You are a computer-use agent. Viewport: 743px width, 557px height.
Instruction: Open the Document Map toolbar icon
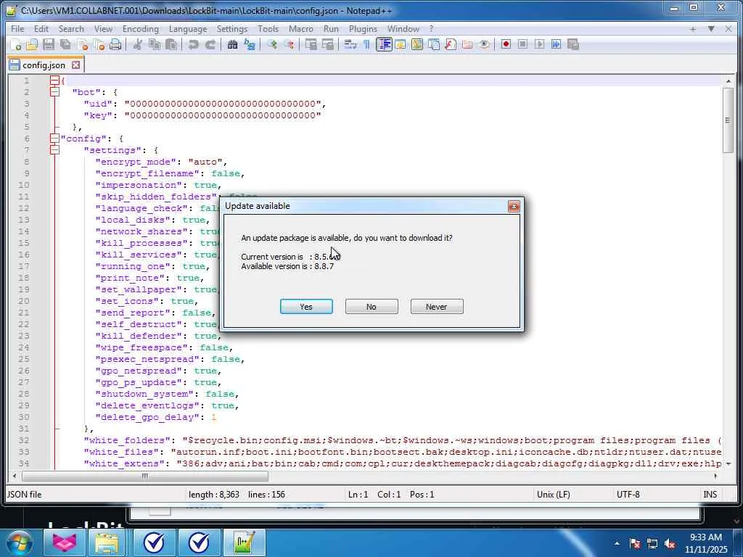(x=417, y=44)
